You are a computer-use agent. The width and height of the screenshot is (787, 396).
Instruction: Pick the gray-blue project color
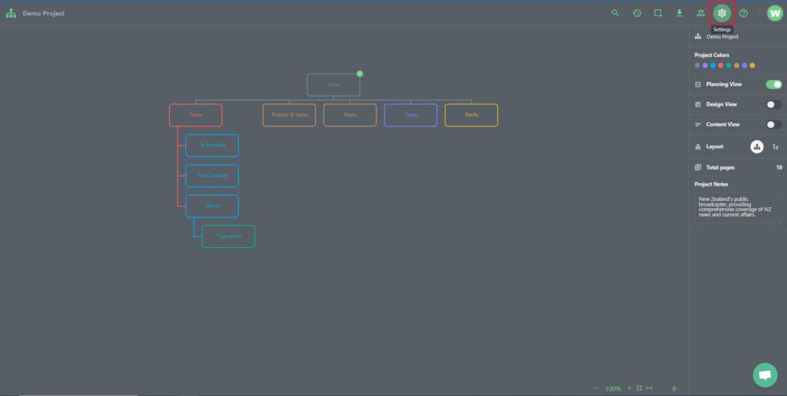tap(697, 66)
